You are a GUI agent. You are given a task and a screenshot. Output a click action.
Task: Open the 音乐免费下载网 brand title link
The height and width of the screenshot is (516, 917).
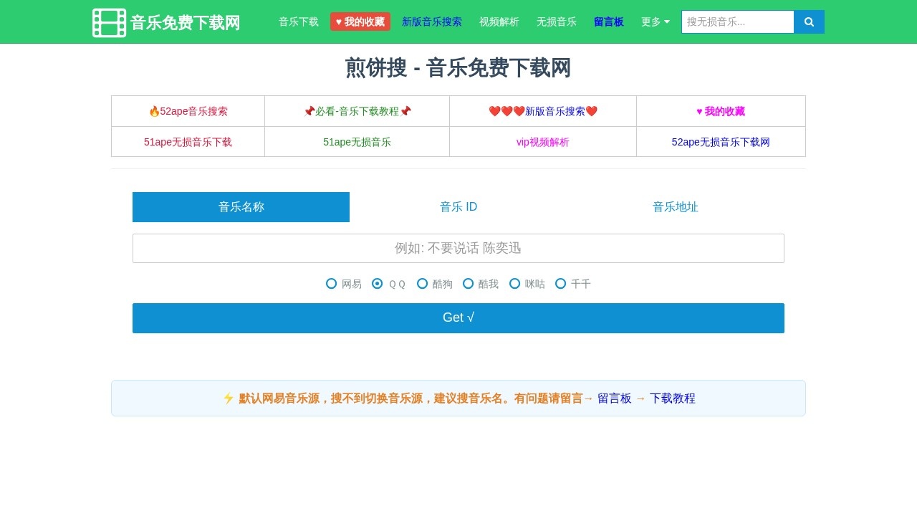185,23
